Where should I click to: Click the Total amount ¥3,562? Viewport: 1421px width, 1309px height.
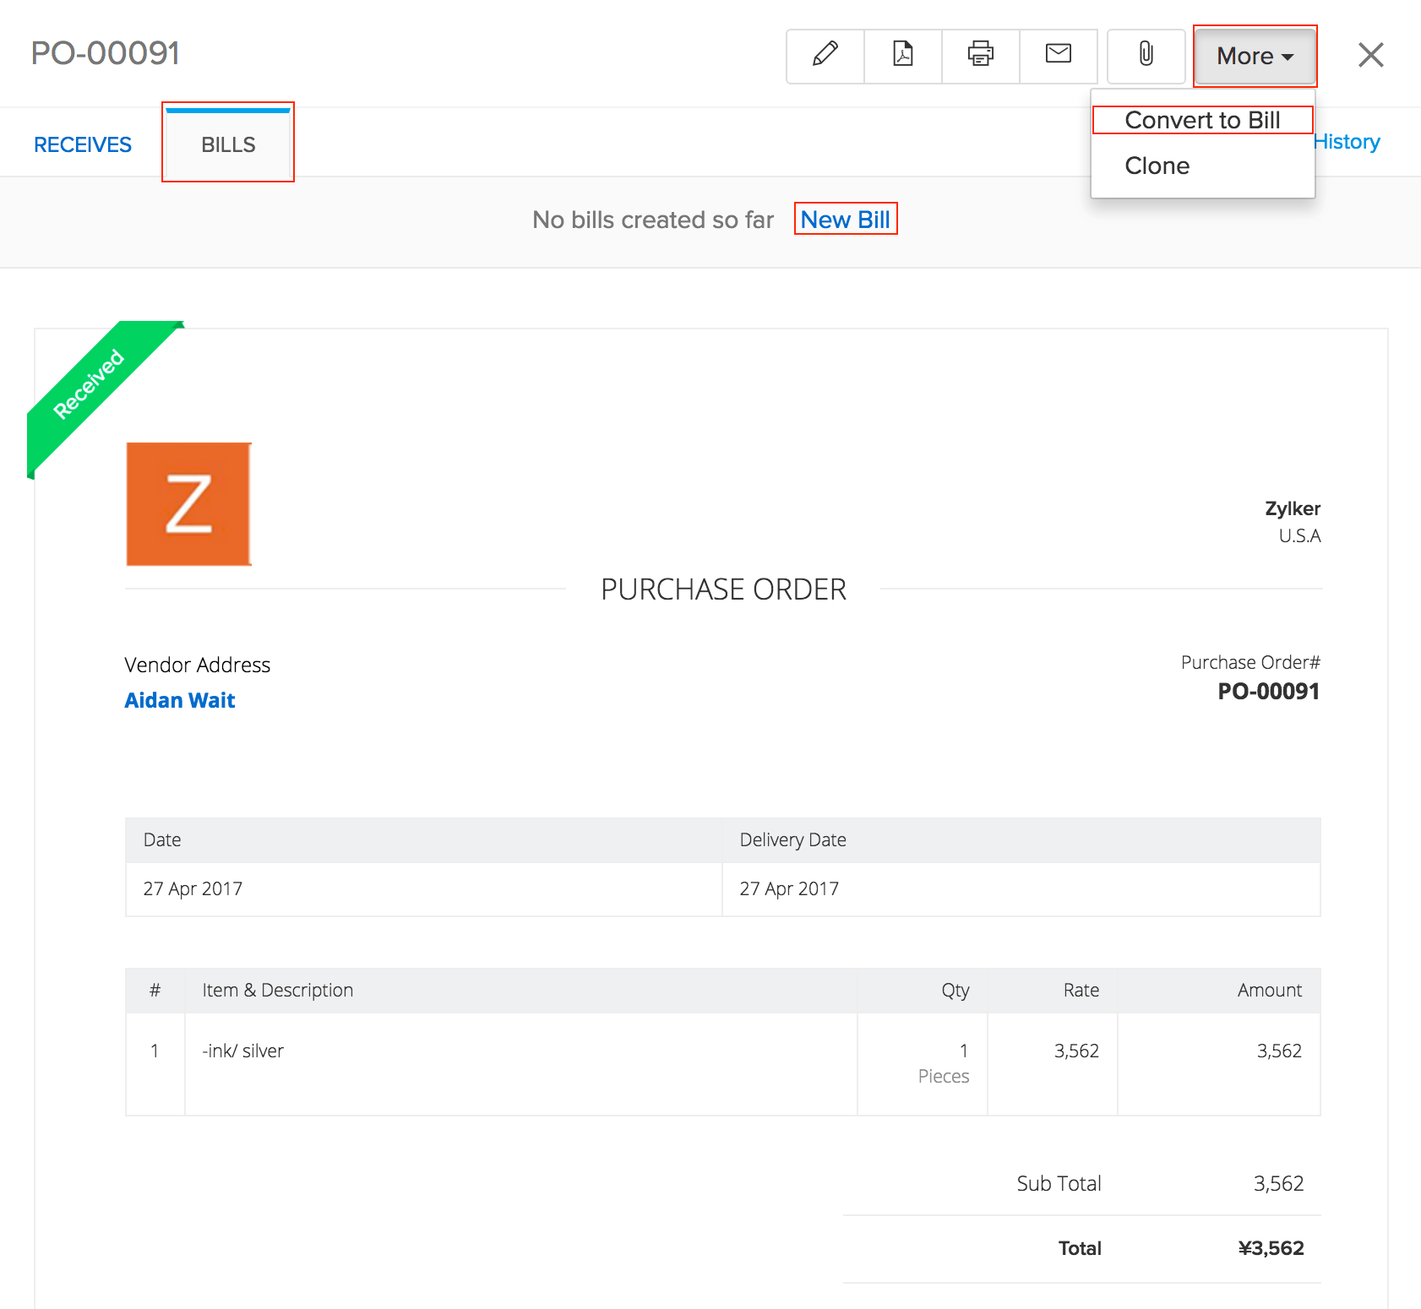click(x=1271, y=1247)
